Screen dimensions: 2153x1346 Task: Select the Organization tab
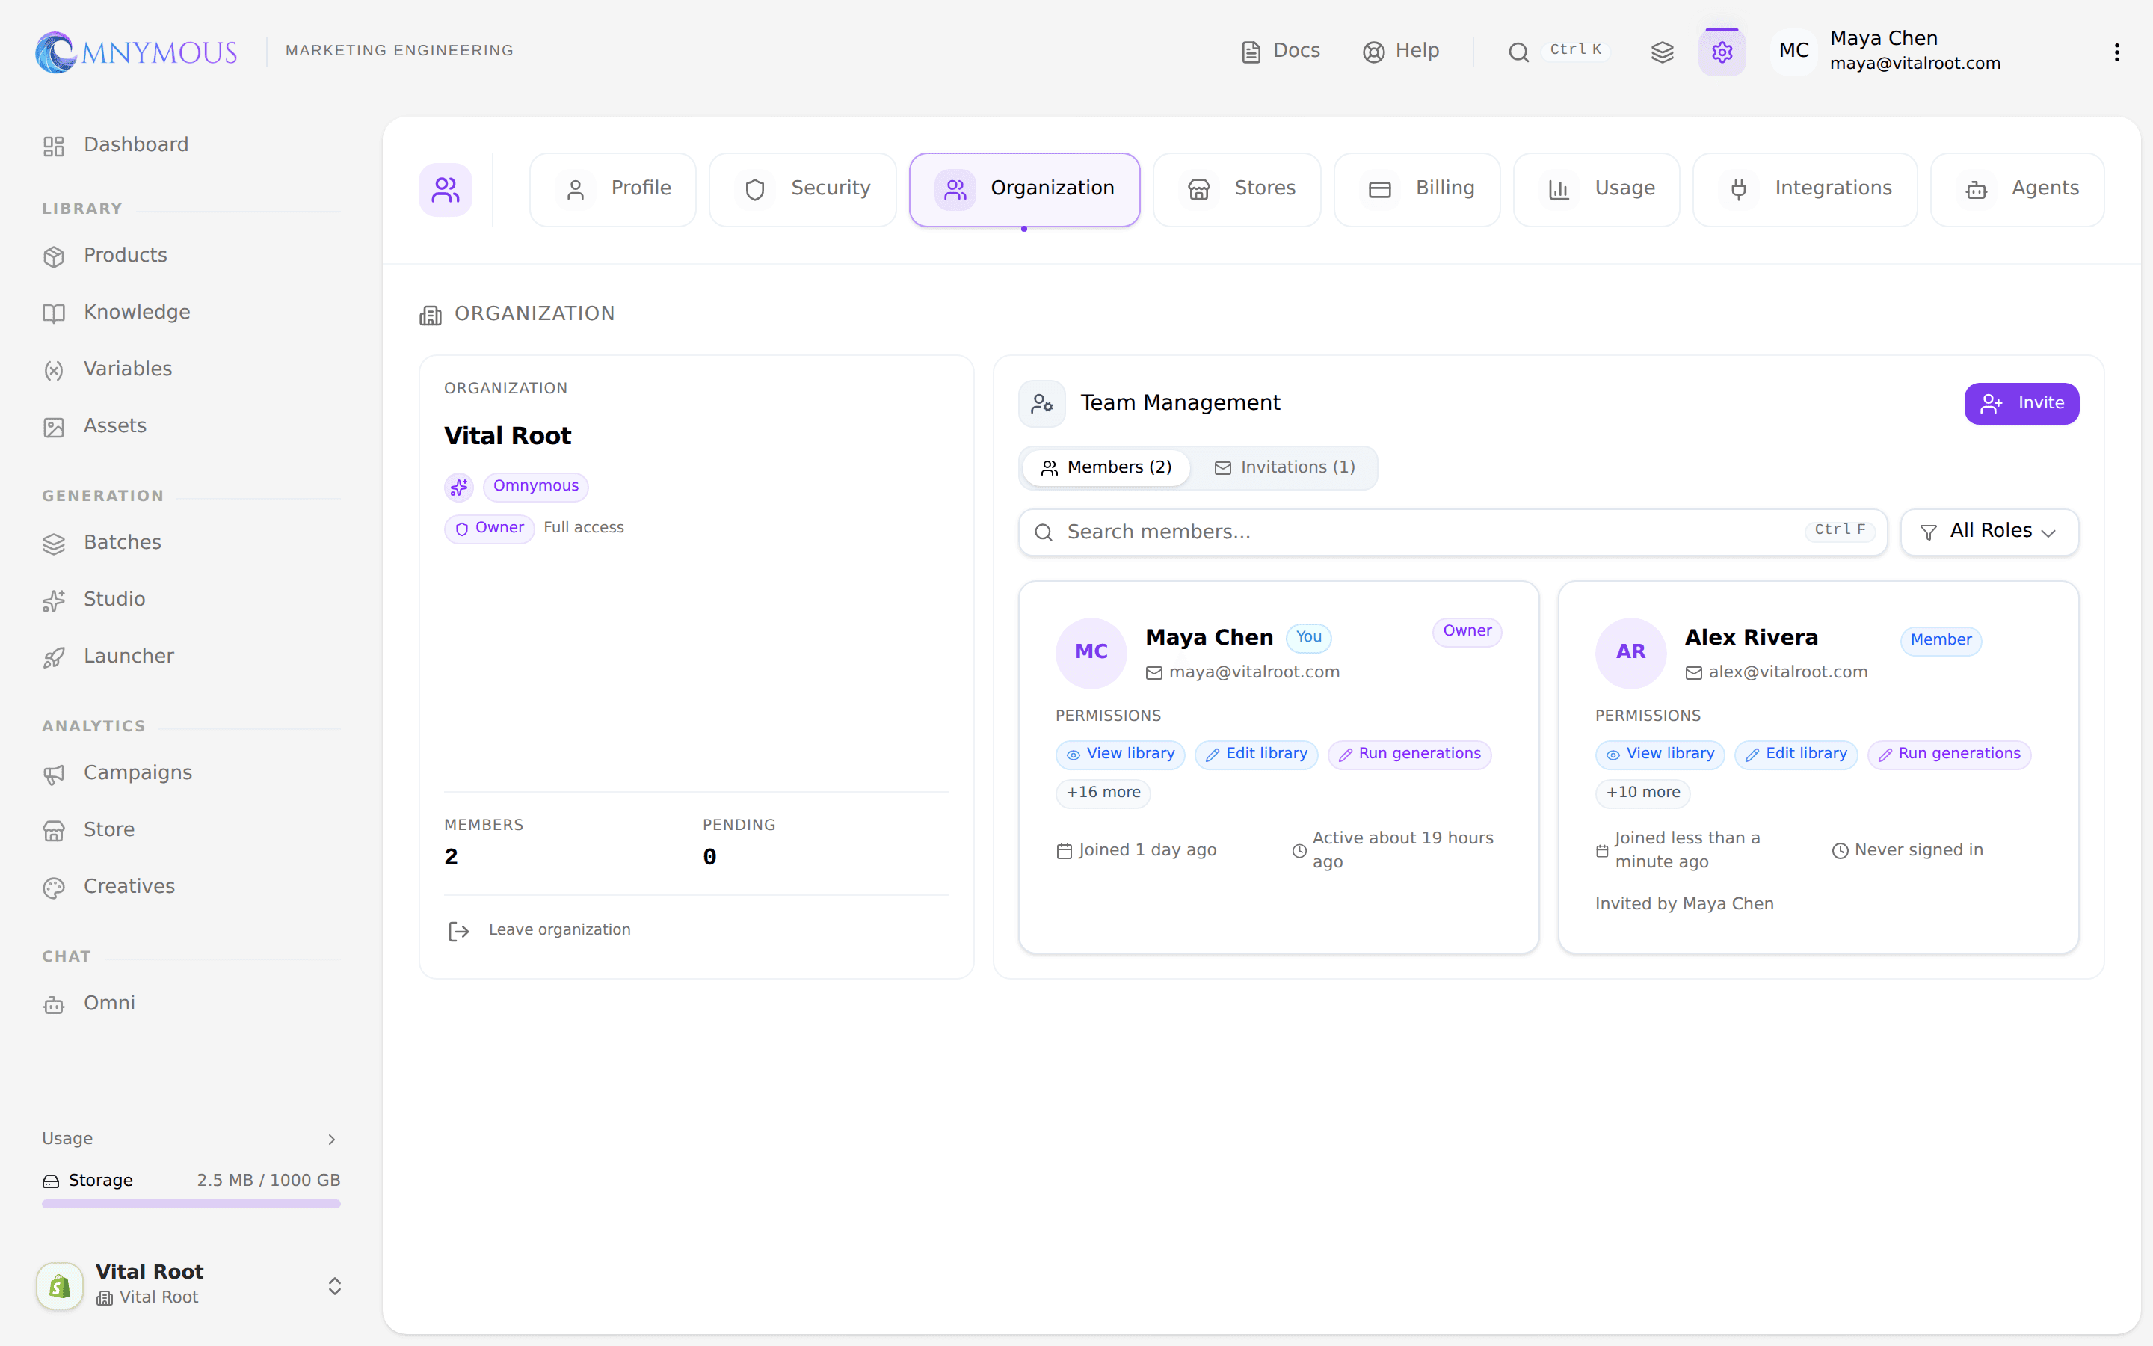pyautogui.click(x=1024, y=188)
